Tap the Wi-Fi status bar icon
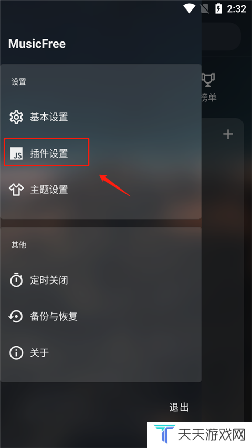 [189, 8]
